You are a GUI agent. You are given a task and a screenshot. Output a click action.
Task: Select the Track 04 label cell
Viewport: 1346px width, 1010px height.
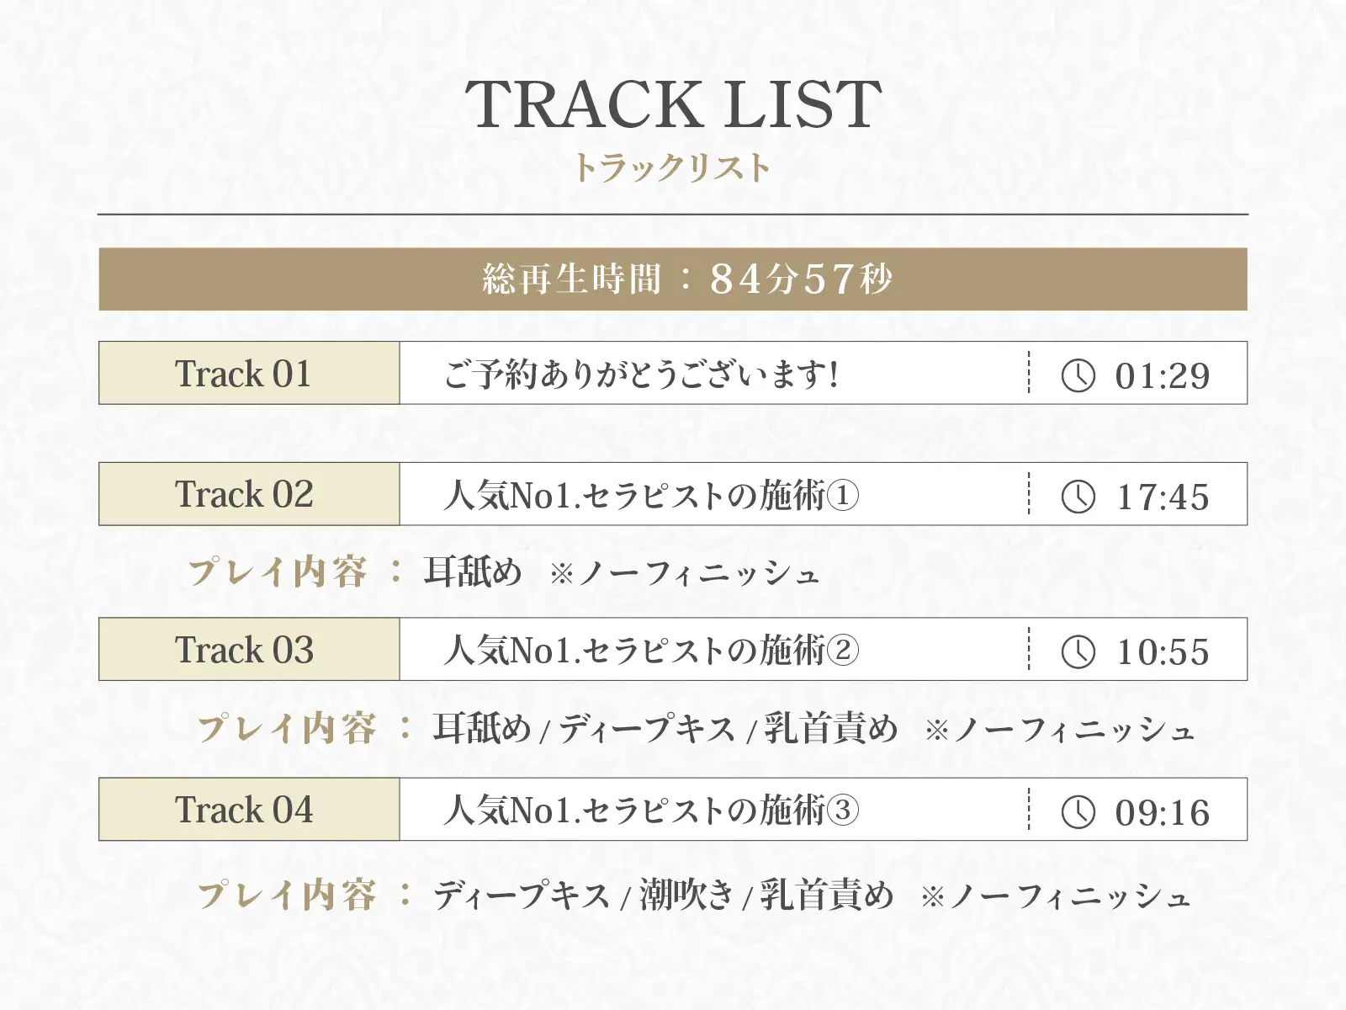coord(249,809)
